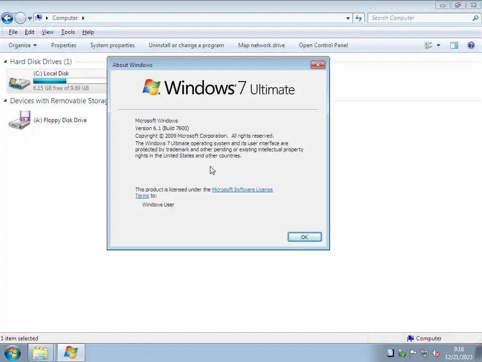Click the Back navigation arrow in Explorer
This screenshot has width=482, height=362.
click(x=8, y=18)
